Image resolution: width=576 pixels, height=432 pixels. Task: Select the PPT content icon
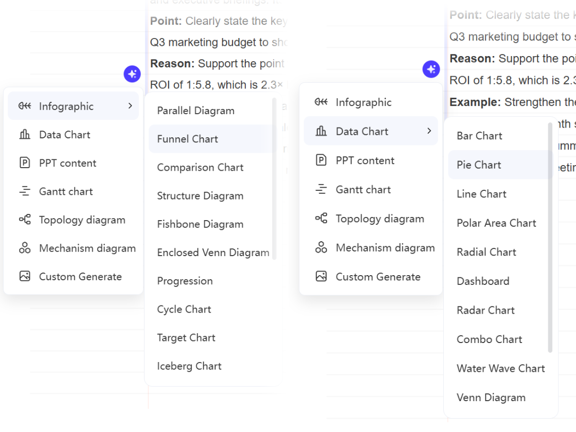click(24, 163)
